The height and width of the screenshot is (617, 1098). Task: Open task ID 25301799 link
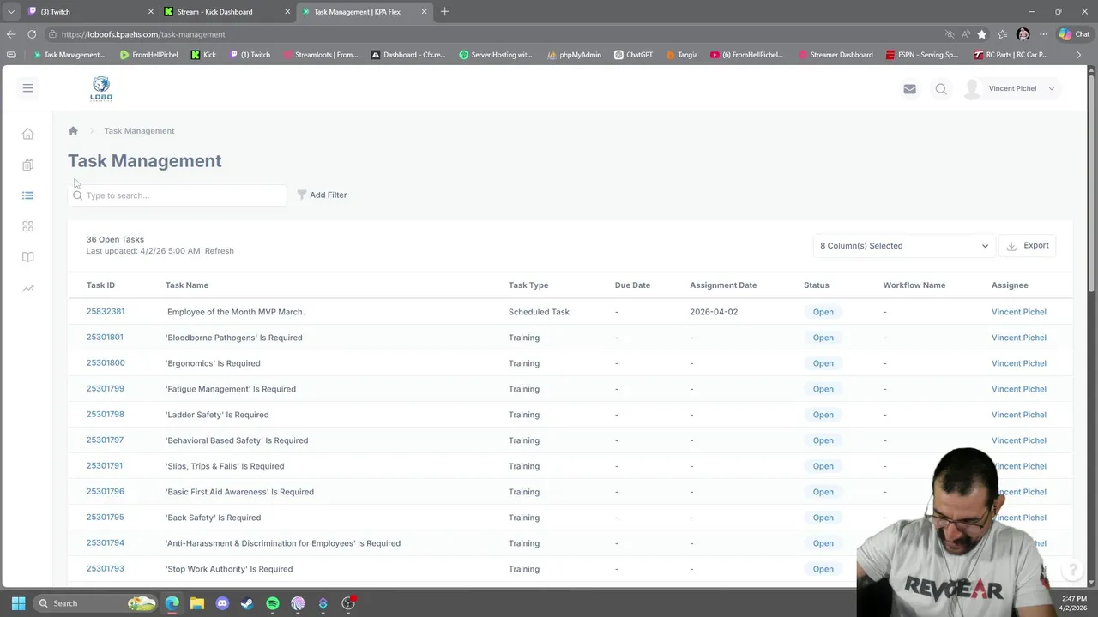[x=105, y=388]
